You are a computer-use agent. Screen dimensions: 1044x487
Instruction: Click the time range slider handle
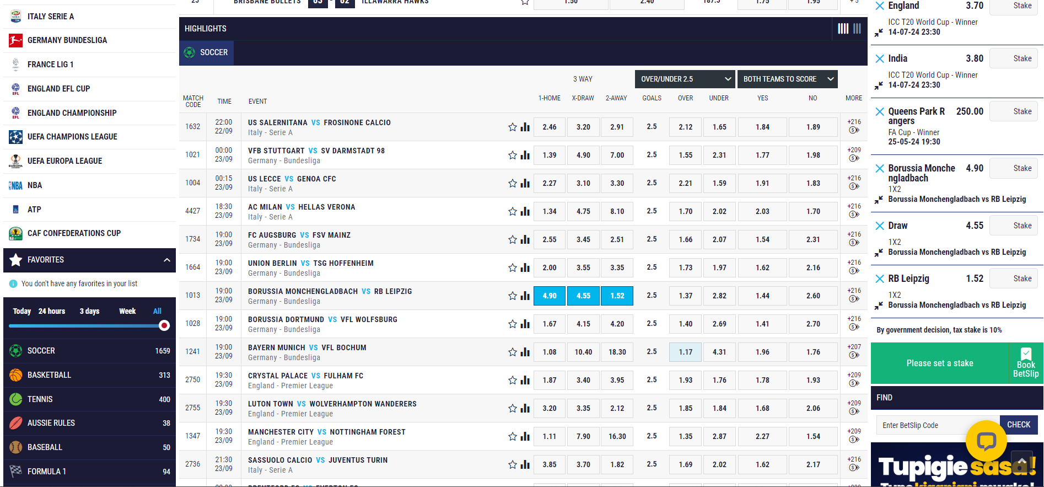[164, 325]
